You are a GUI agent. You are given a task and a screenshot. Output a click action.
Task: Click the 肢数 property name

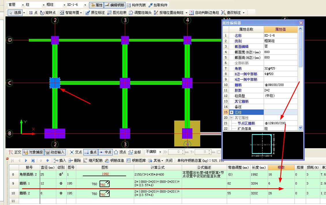coord(238,91)
